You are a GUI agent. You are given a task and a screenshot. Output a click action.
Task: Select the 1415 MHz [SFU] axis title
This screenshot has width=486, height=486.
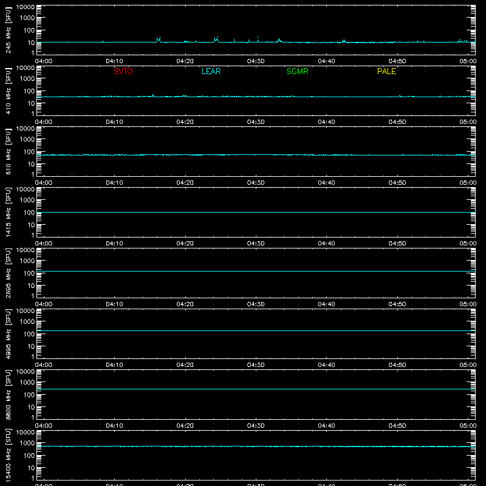pyautogui.click(x=8, y=212)
